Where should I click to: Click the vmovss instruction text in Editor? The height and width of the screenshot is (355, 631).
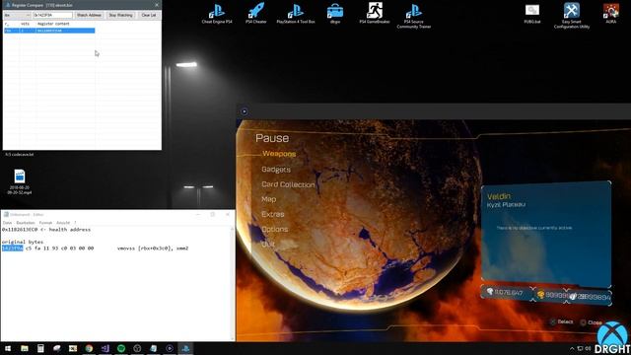tap(153, 248)
